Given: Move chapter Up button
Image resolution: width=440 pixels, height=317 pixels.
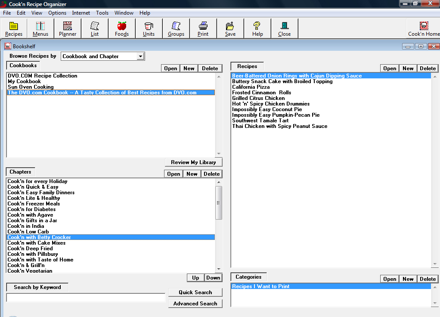Looking at the screenshot, I should click(x=195, y=278).
